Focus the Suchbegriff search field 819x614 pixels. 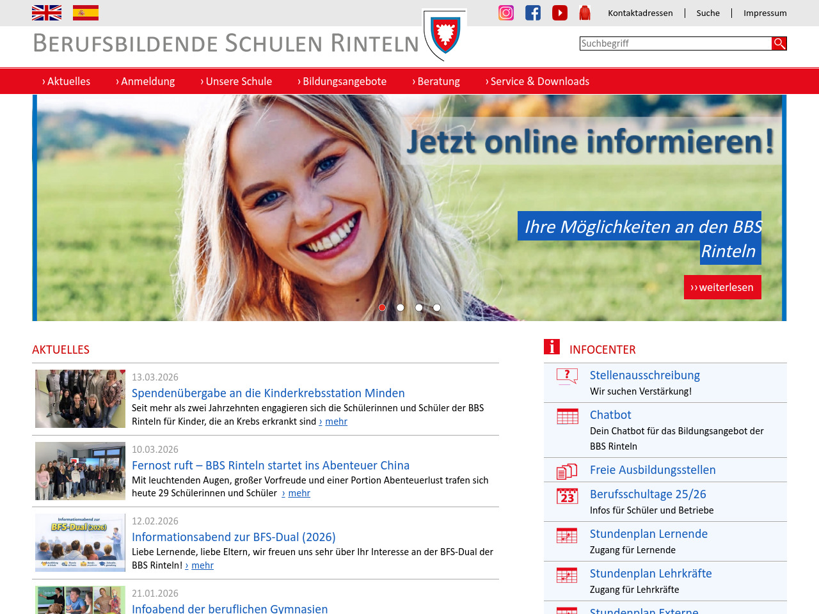click(x=675, y=43)
